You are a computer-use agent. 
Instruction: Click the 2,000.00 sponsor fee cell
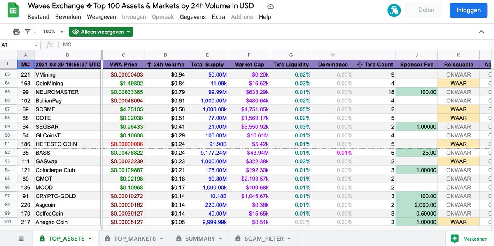pos(417,205)
